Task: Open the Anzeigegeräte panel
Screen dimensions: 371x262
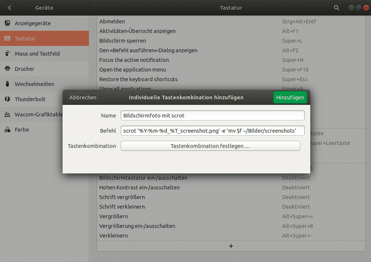Action: point(44,23)
